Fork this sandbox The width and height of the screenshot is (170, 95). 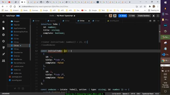(x=132, y=16)
